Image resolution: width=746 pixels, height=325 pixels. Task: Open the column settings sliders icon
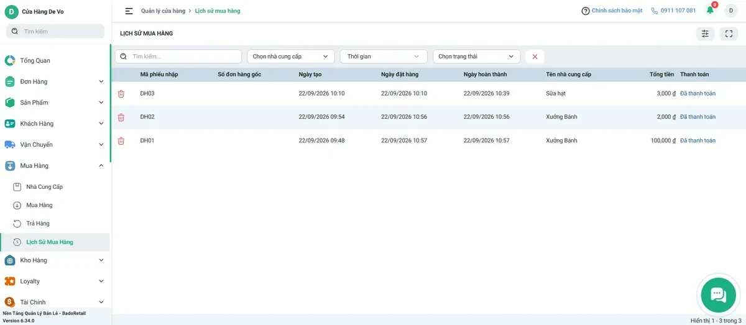point(705,34)
